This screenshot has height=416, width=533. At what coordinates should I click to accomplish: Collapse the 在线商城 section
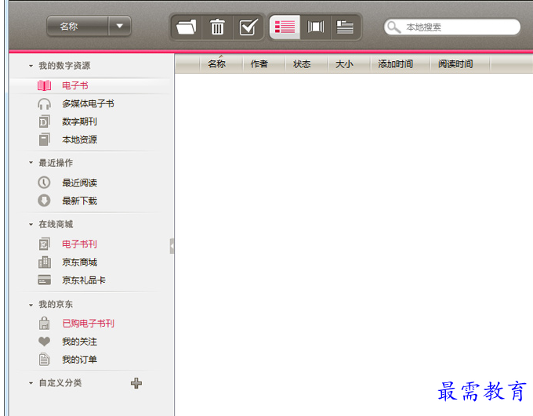pyautogui.click(x=31, y=225)
